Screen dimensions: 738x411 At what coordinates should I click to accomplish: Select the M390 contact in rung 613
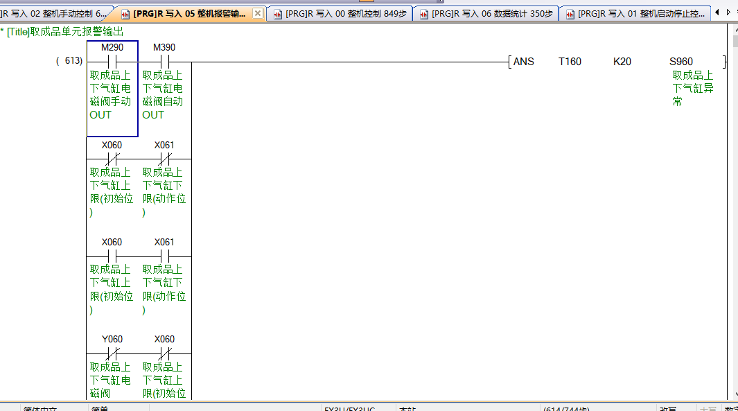(164, 62)
